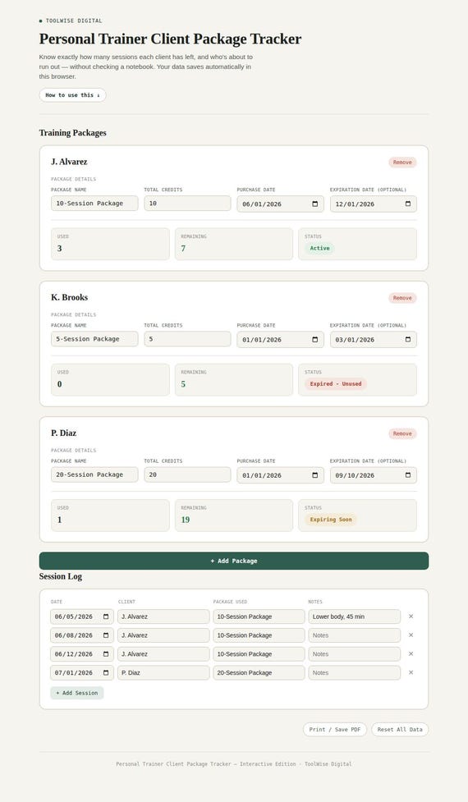Edit K. Brooks total credits field
This screenshot has height=802, width=468.
pos(187,338)
